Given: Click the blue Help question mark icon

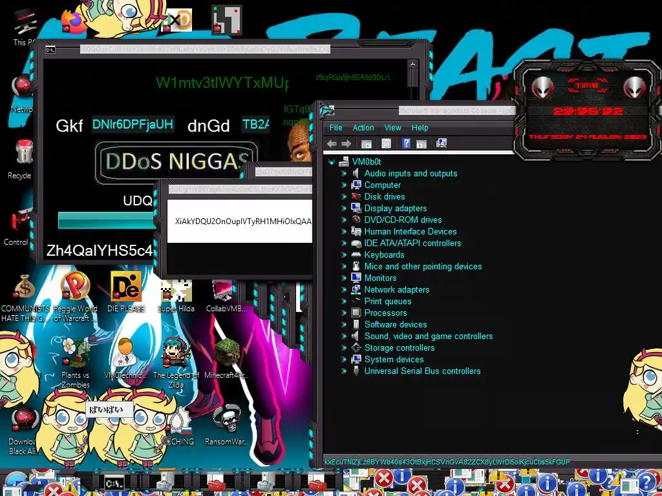Looking at the screenshot, I should coord(406,143).
